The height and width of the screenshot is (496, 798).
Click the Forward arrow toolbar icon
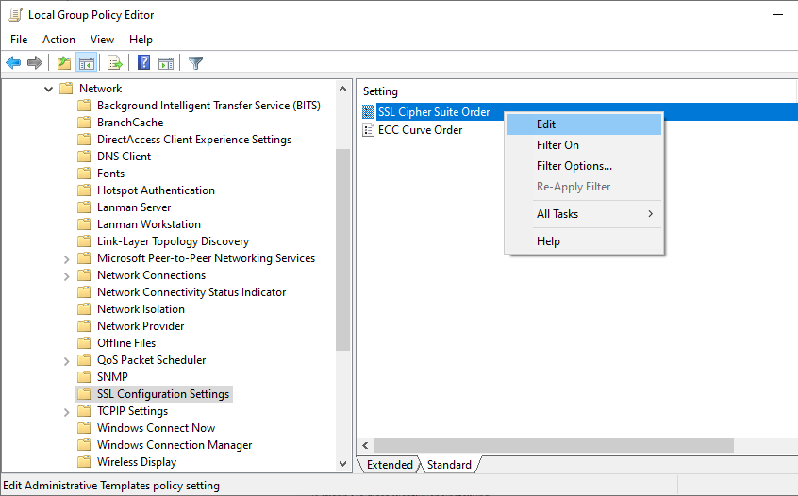click(x=35, y=63)
